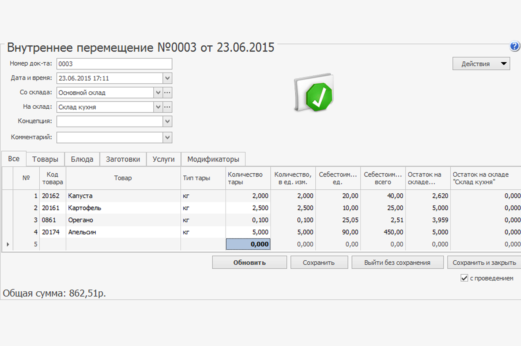Click 'Сохранить и закрыть' button
The width and height of the screenshot is (521, 346).
tap(484, 262)
